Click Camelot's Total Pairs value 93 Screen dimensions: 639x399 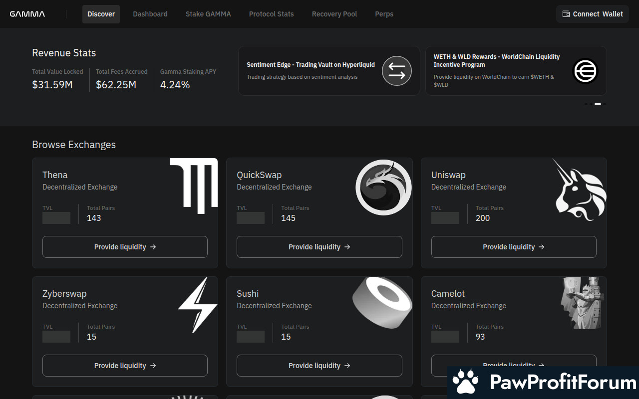pyautogui.click(x=480, y=337)
